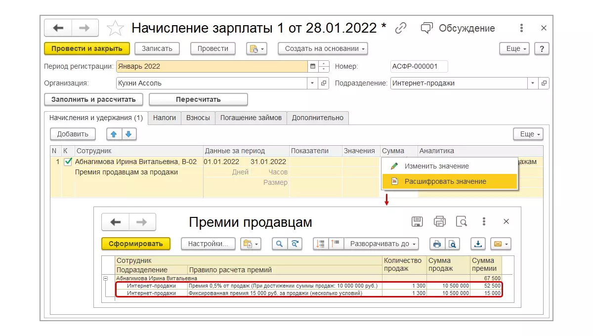Choose Расшифровать значение in context menu
593x336 pixels.
(449, 181)
